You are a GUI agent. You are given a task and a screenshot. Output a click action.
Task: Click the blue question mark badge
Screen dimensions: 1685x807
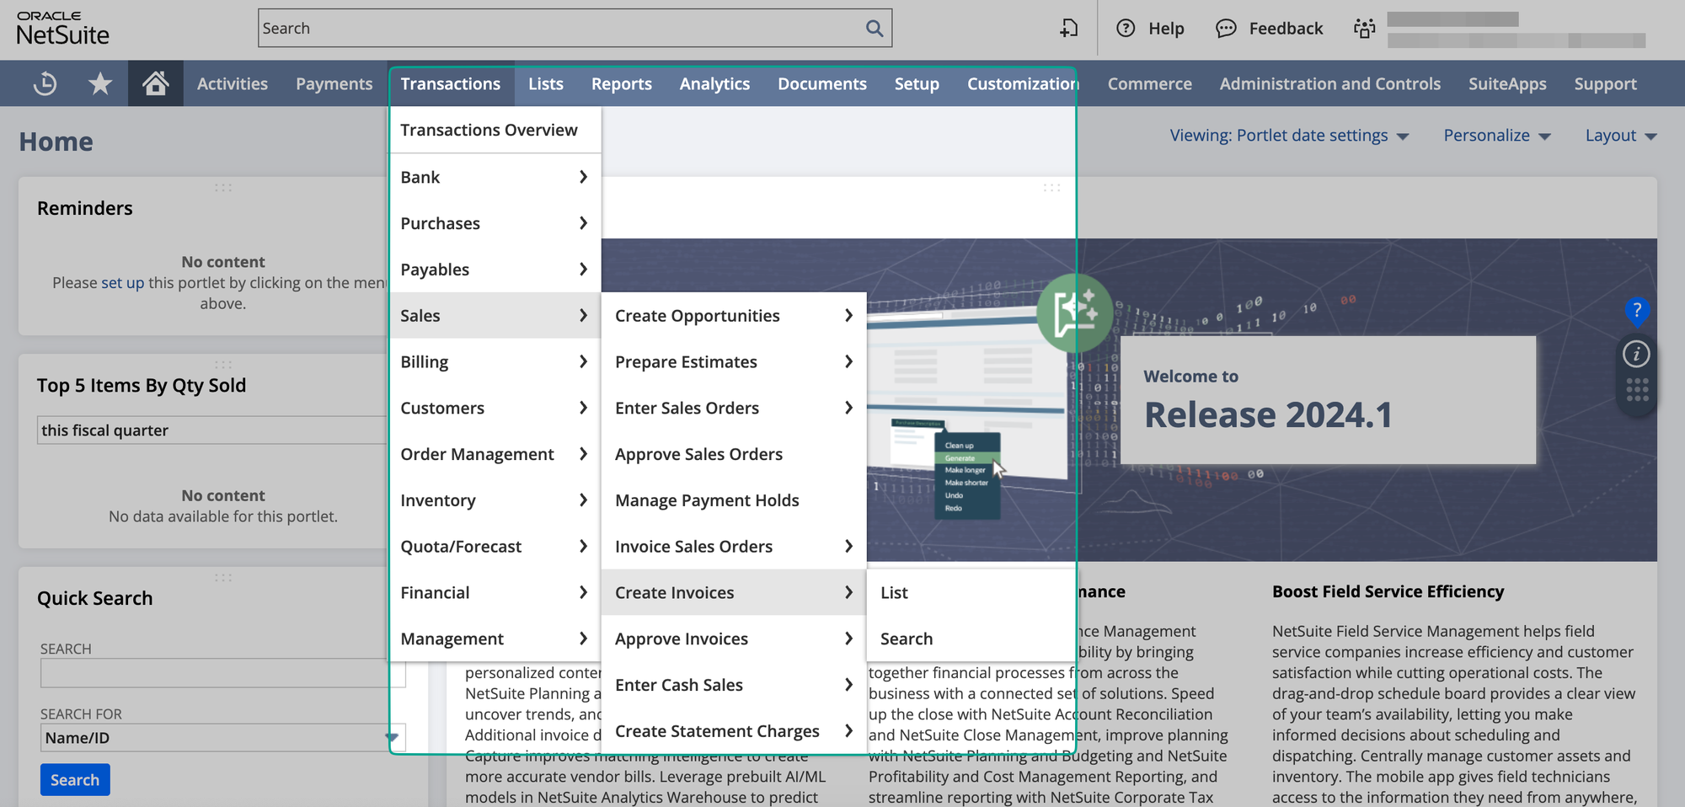click(1636, 311)
